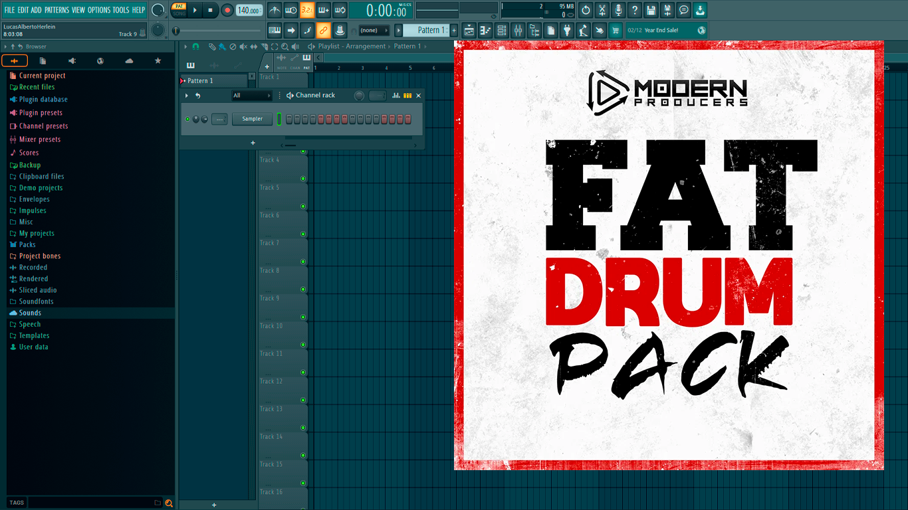Click the shopping cart store icon

pos(616,30)
